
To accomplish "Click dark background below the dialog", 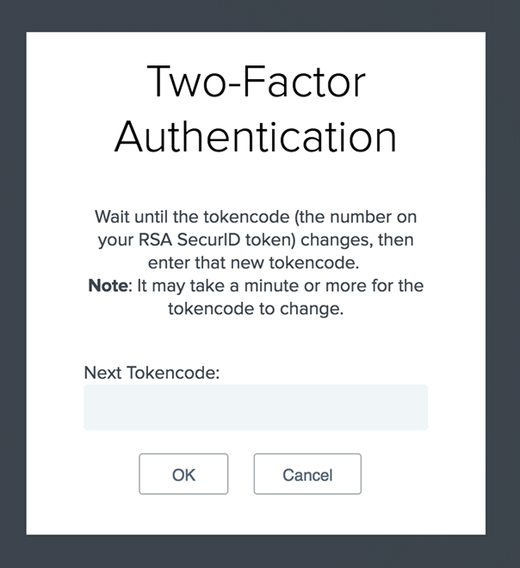I will (x=258, y=552).
